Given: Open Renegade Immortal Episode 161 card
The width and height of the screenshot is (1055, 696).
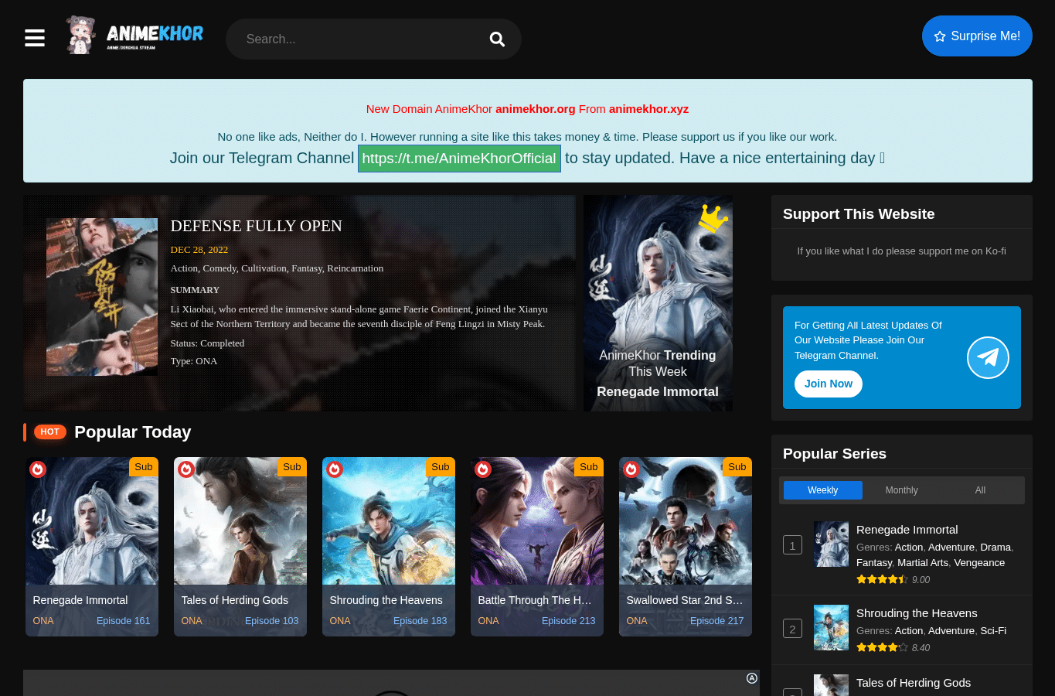Looking at the screenshot, I should pyautogui.click(x=92, y=547).
